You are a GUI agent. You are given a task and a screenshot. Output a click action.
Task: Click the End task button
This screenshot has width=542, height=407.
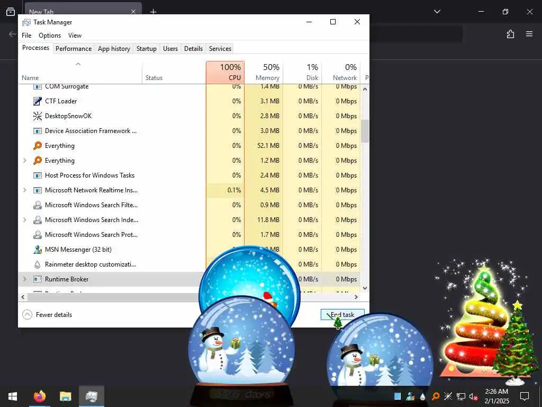click(x=342, y=315)
